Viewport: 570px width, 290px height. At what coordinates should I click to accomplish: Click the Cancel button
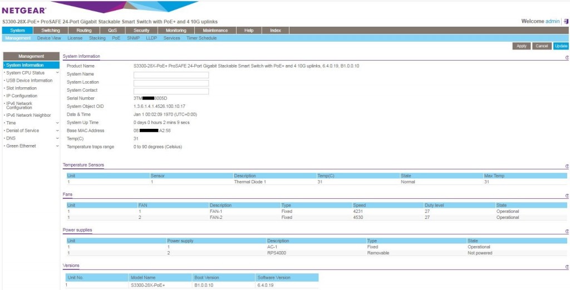pos(542,46)
